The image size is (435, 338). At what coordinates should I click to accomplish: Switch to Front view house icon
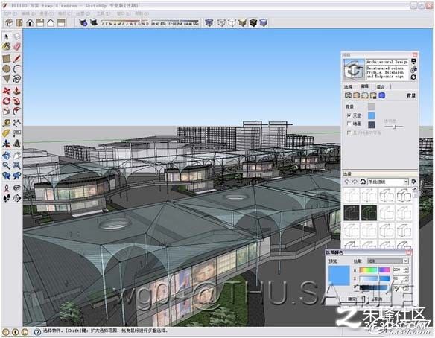(x=30, y=22)
